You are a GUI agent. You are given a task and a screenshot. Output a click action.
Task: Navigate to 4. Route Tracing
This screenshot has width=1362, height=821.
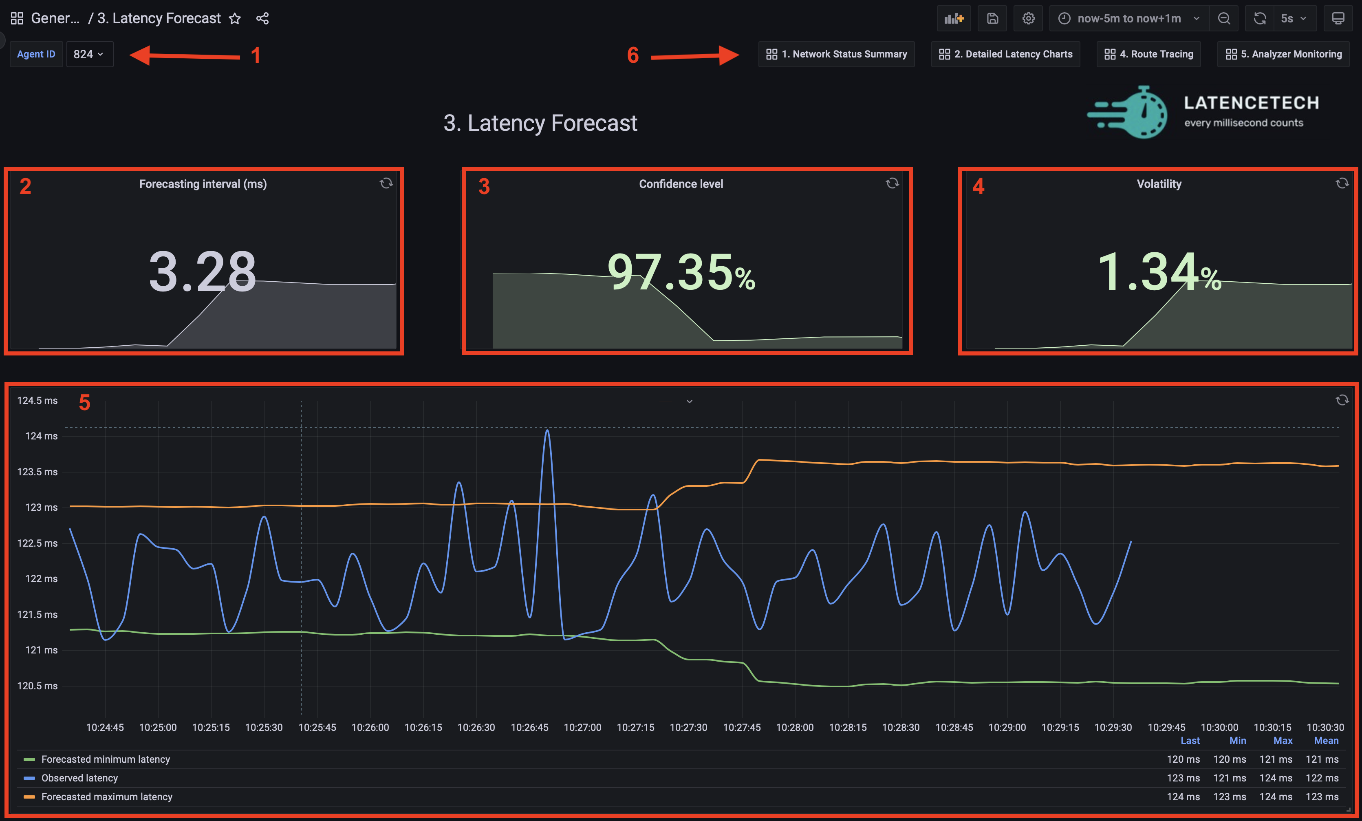click(1148, 54)
